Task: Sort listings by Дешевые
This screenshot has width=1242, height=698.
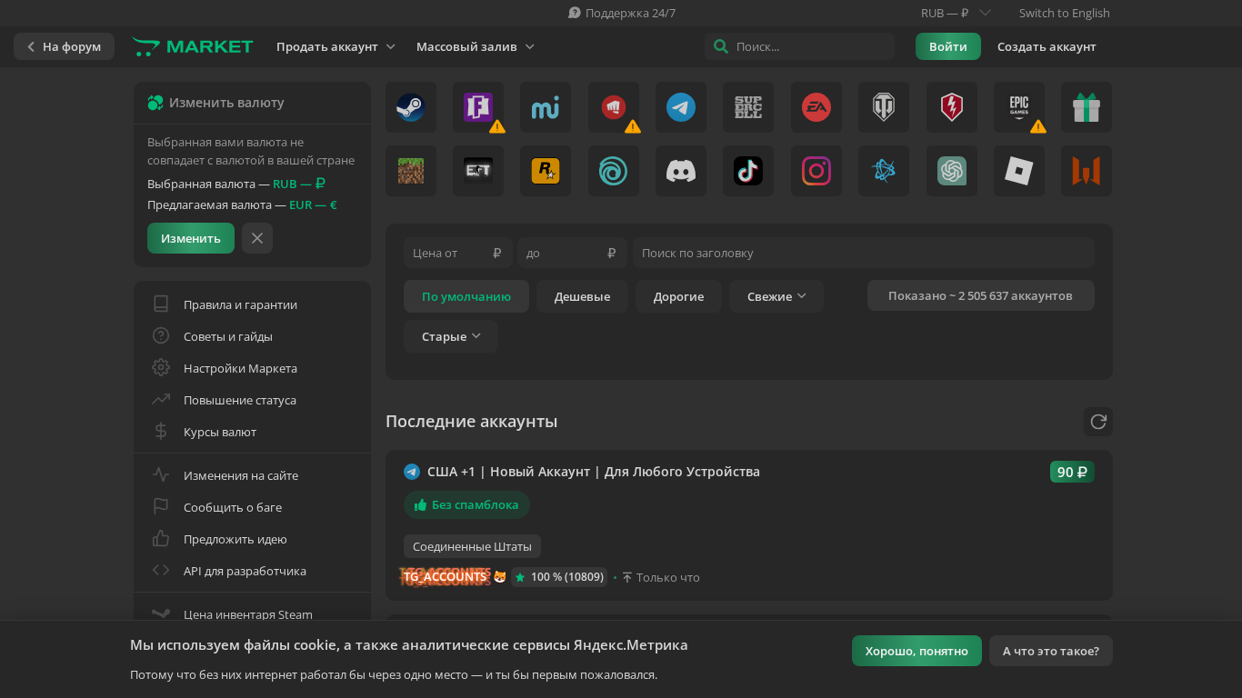Action: (x=582, y=296)
